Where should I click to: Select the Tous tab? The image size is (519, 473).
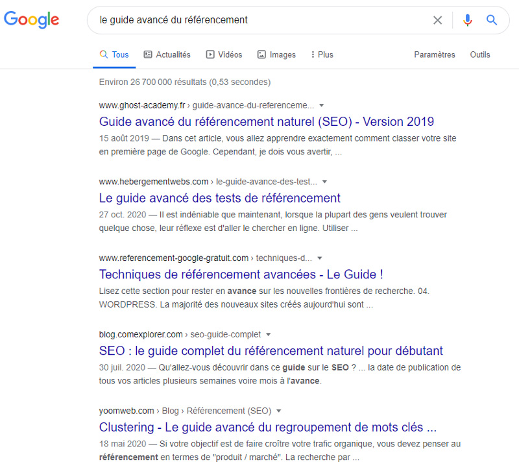(114, 55)
